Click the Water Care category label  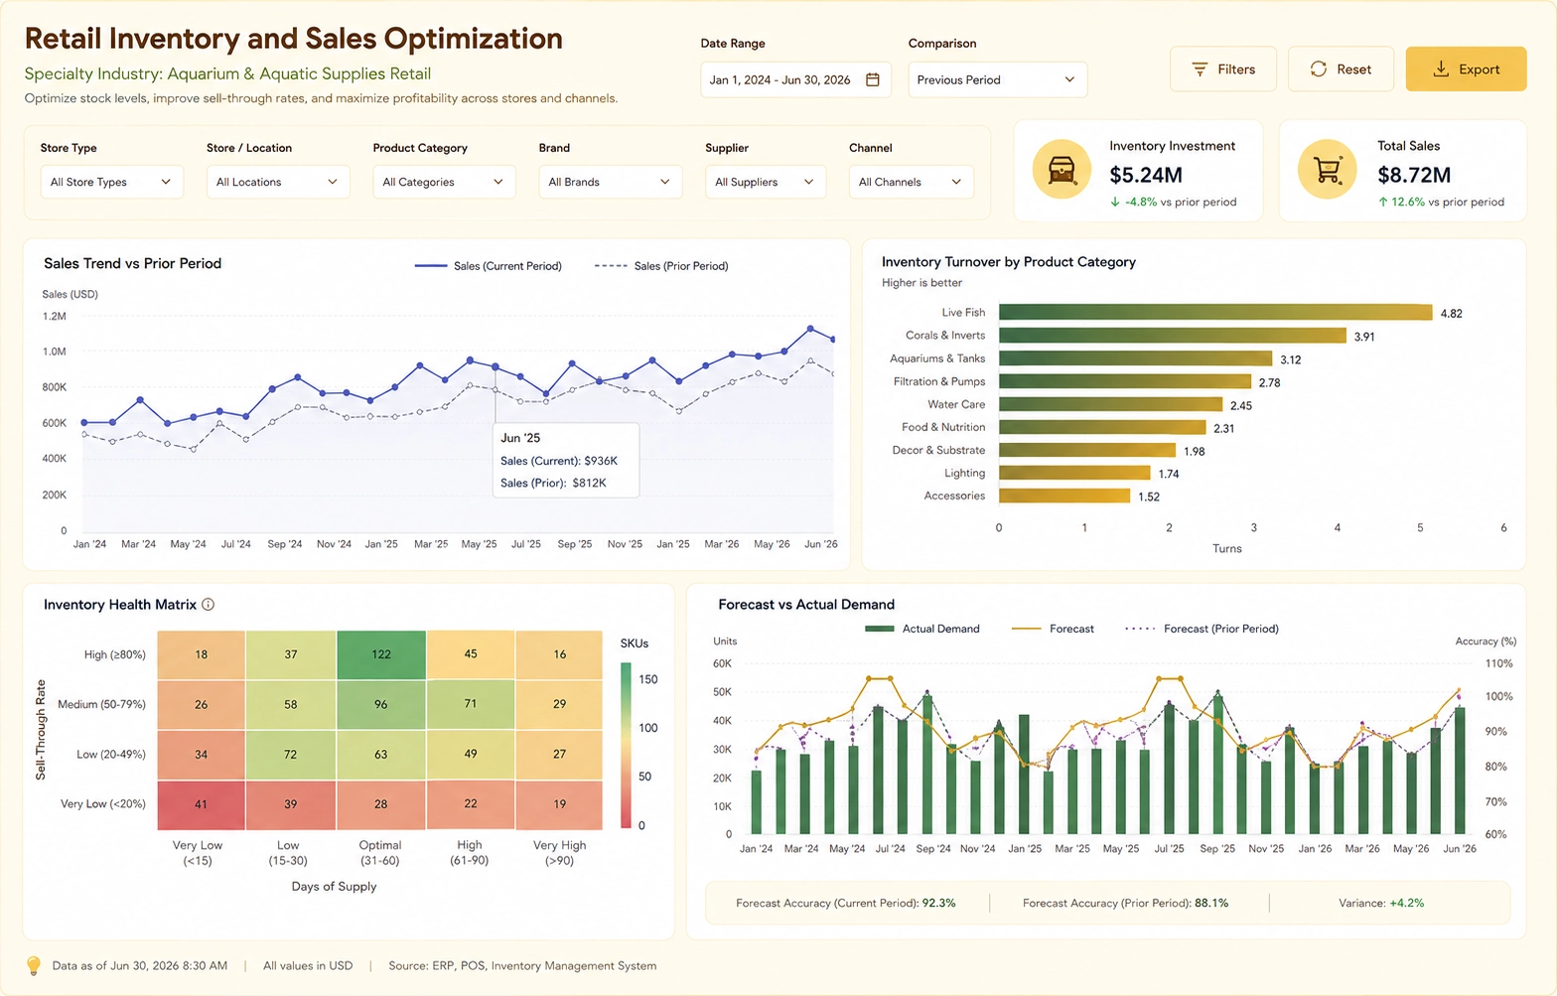coord(956,404)
